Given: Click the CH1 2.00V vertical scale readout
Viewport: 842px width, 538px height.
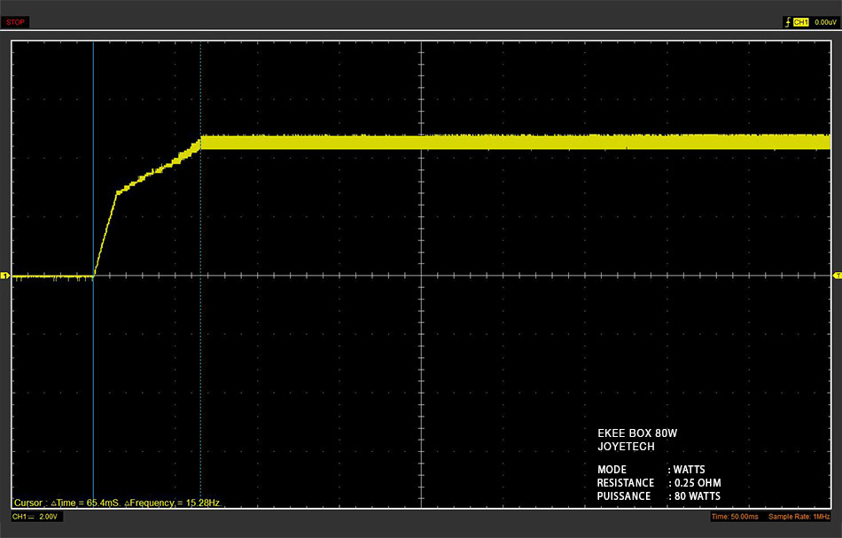Looking at the screenshot, I should point(35,517).
